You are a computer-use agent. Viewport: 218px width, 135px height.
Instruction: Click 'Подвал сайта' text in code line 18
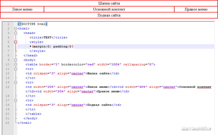[99, 105]
